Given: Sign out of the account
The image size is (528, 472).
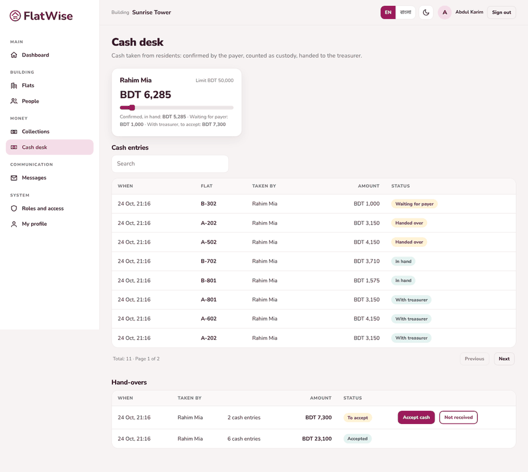Looking at the screenshot, I should pos(502,13).
